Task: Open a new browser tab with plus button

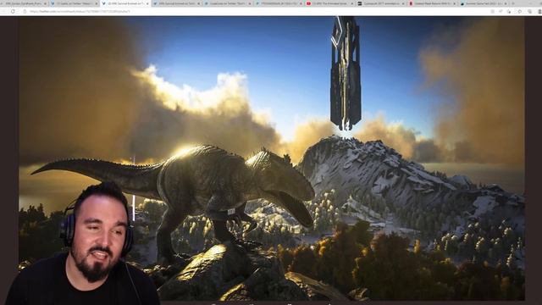Action: [x=513, y=3]
